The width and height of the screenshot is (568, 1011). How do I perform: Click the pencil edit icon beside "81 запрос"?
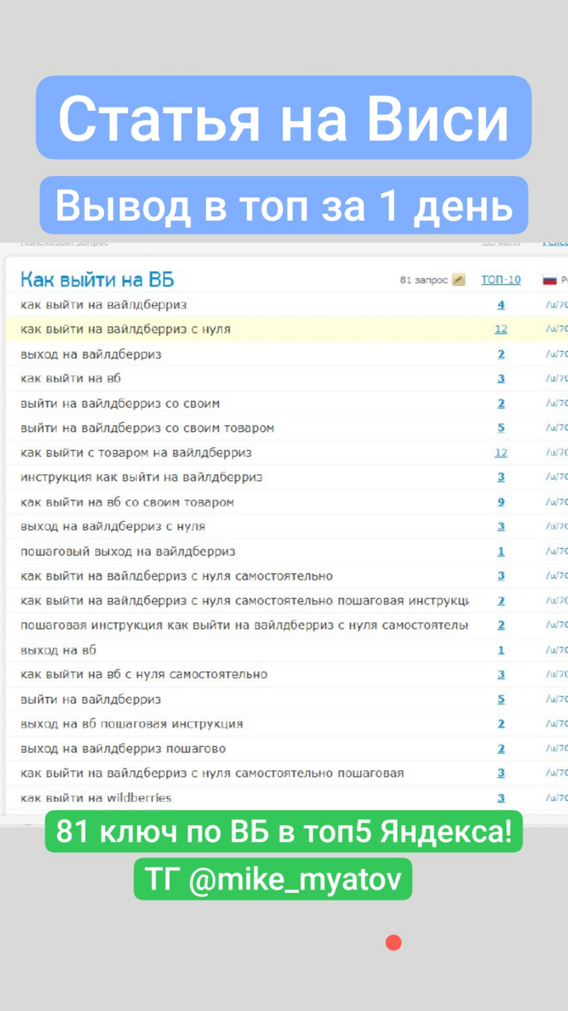[x=458, y=280]
